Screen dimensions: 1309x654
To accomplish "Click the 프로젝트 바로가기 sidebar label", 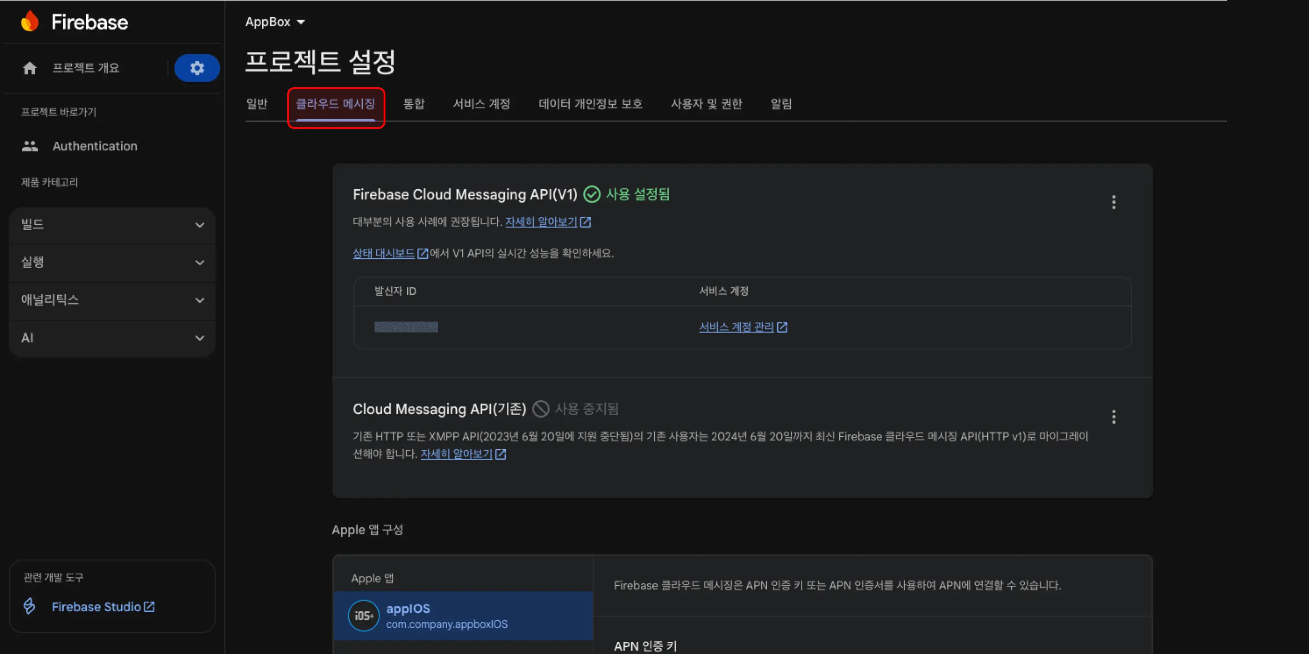I will pyautogui.click(x=59, y=112).
